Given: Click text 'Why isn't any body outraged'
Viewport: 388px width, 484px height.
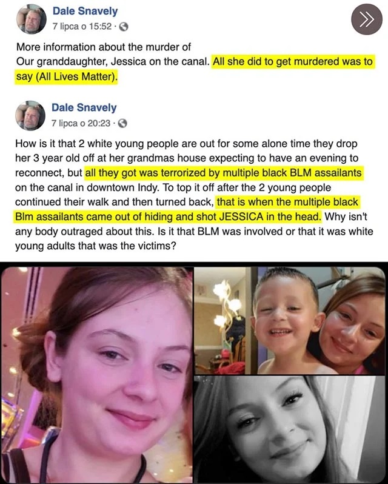Looking at the screenshot, I should tap(191, 224).
